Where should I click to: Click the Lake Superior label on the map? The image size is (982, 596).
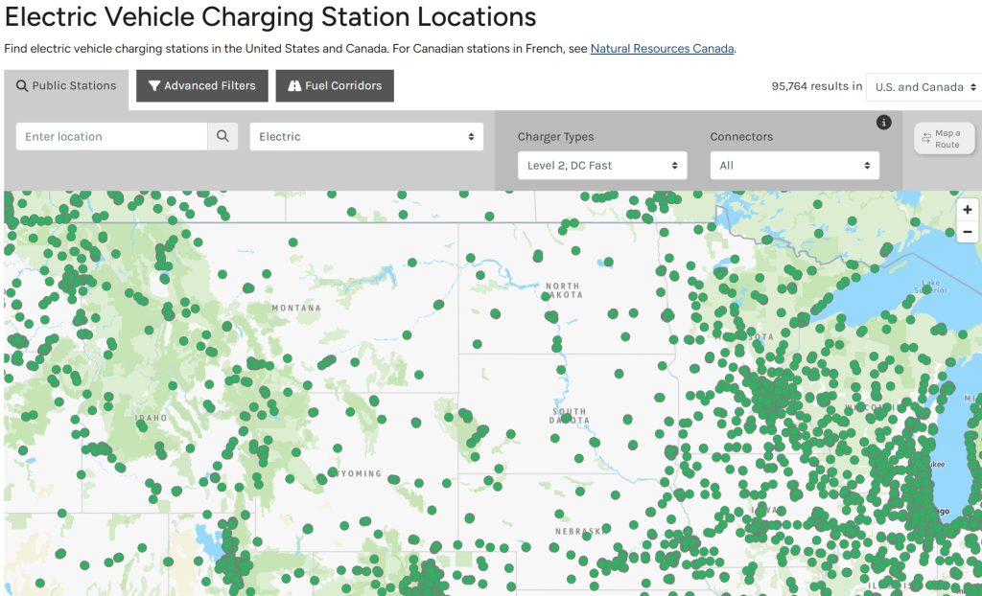(931, 287)
